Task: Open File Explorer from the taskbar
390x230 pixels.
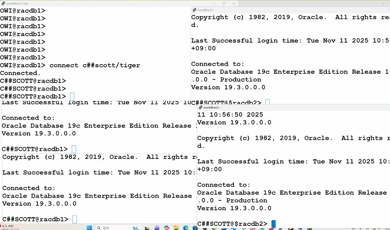Action: coord(176,228)
